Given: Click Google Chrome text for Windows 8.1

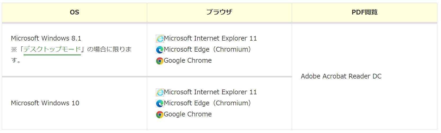Looking at the screenshot, I should pyautogui.click(x=188, y=61).
